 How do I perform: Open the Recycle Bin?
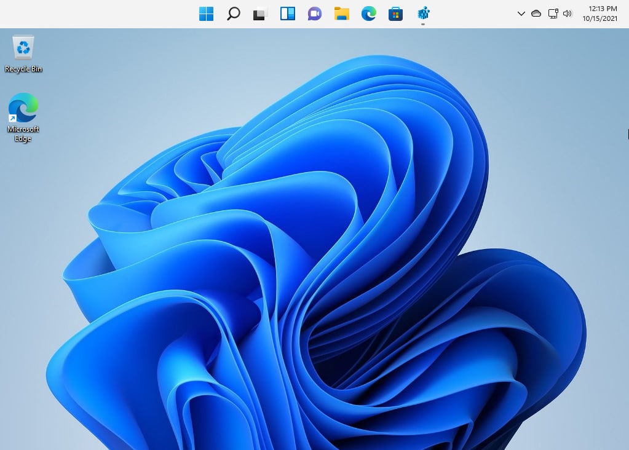(23, 46)
